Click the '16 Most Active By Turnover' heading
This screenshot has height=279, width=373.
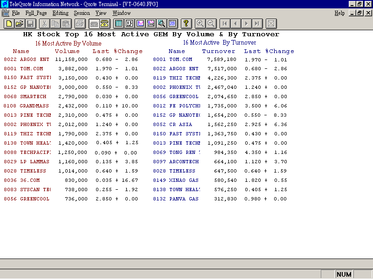(219, 43)
